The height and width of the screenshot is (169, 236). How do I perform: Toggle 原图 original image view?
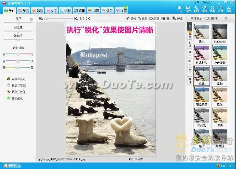click(154, 19)
